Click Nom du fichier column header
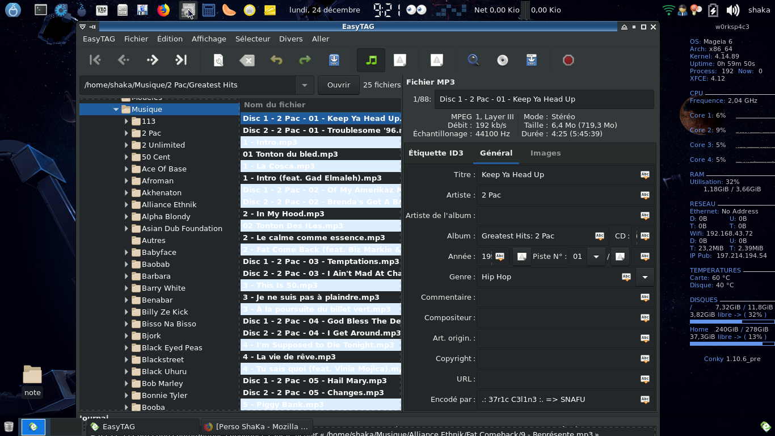 [x=321, y=104]
